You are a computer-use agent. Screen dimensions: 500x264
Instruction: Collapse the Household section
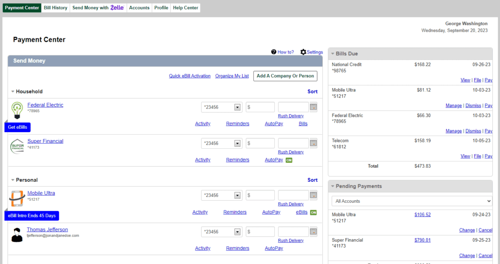tap(13, 91)
